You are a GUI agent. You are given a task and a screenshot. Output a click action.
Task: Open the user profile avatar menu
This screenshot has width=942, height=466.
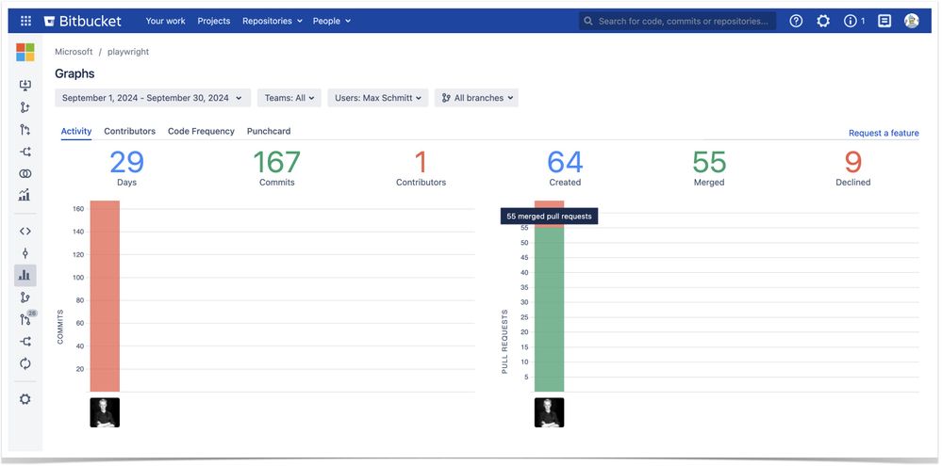[x=912, y=21]
